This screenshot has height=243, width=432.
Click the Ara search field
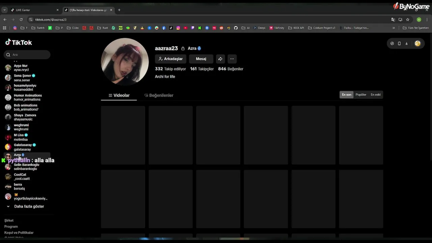tap(27, 54)
